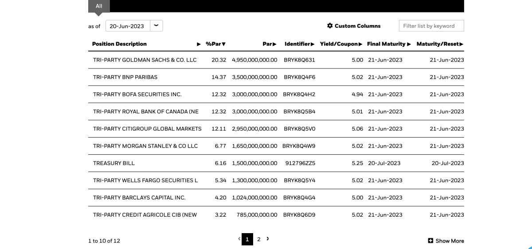Click yield value 4.94

point(357,94)
